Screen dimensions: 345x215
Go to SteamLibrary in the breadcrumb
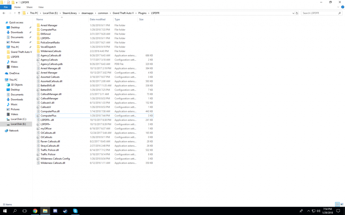(70, 13)
